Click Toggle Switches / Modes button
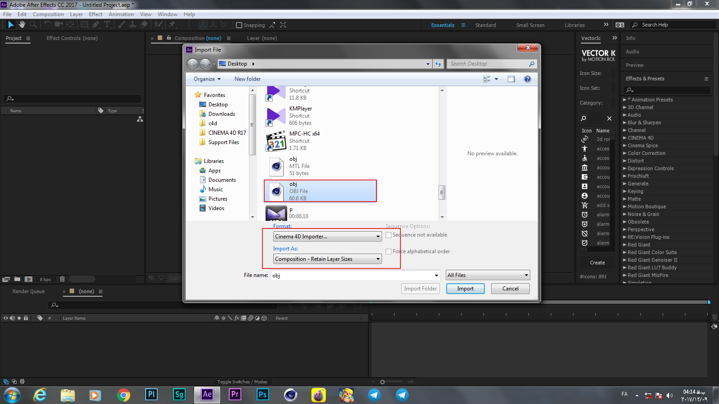Screen dimensions: 719x404 coord(242,382)
